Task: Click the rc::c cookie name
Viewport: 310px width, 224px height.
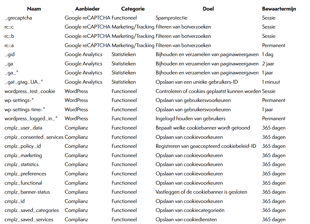Action: (9, 27)
